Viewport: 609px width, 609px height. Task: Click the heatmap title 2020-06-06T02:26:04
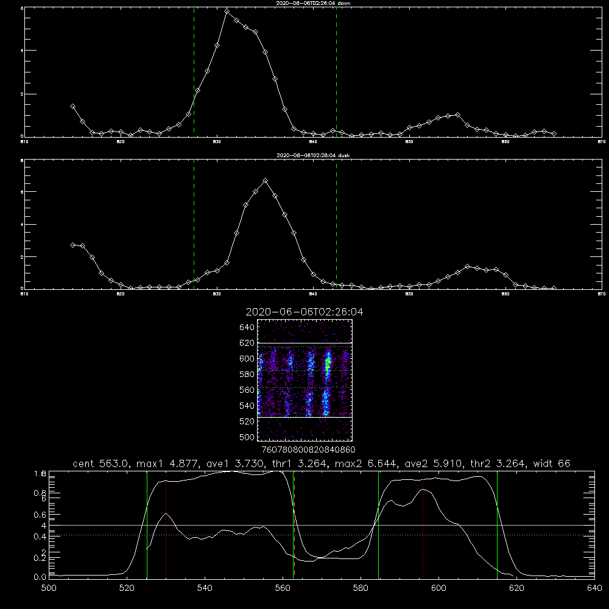pos(304,312)
